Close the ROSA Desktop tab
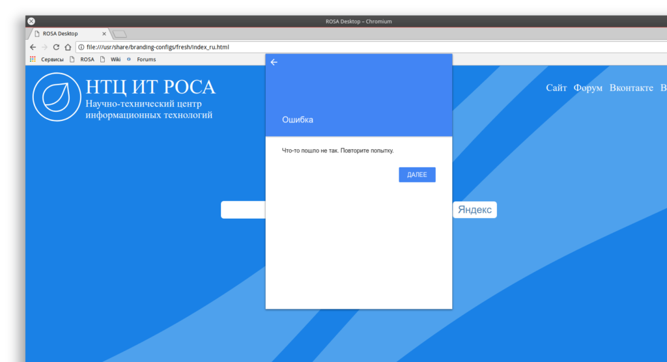The image size is (667, 362). (x=104, y=34)
